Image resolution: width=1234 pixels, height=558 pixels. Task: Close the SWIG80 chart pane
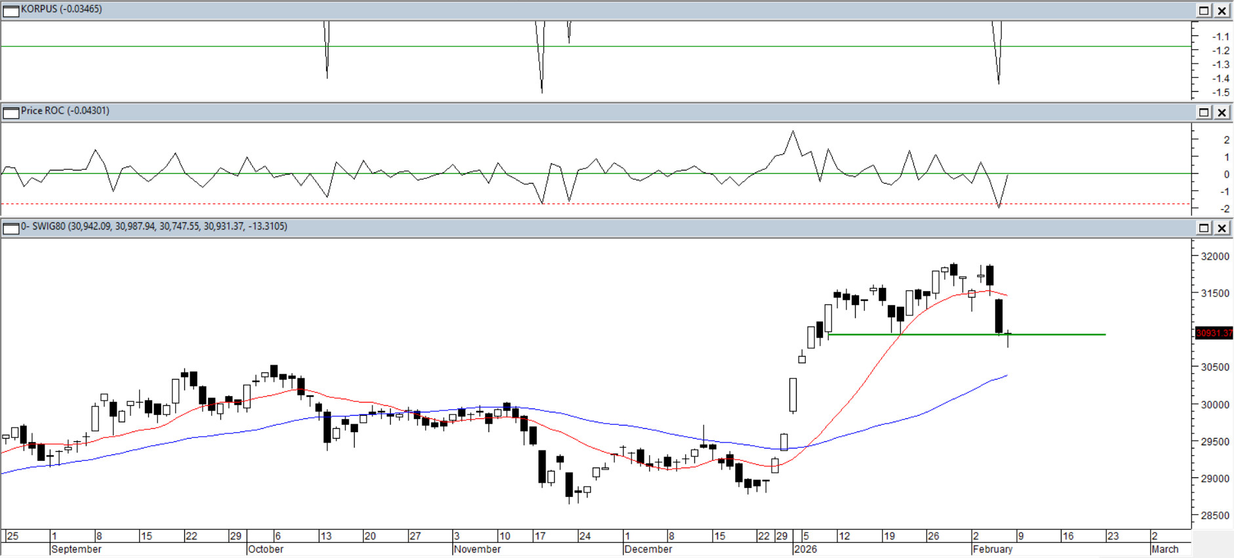1222,228
